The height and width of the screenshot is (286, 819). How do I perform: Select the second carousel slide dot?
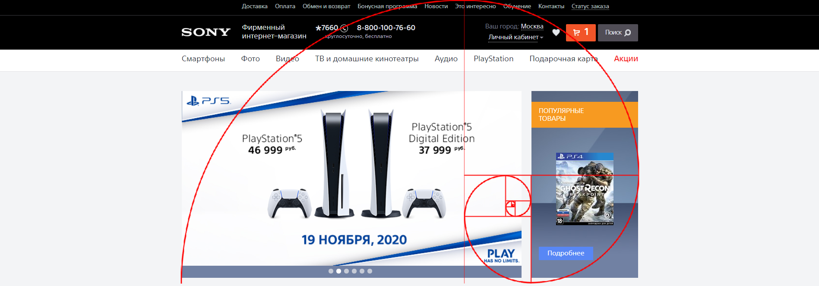pos(338,271)
